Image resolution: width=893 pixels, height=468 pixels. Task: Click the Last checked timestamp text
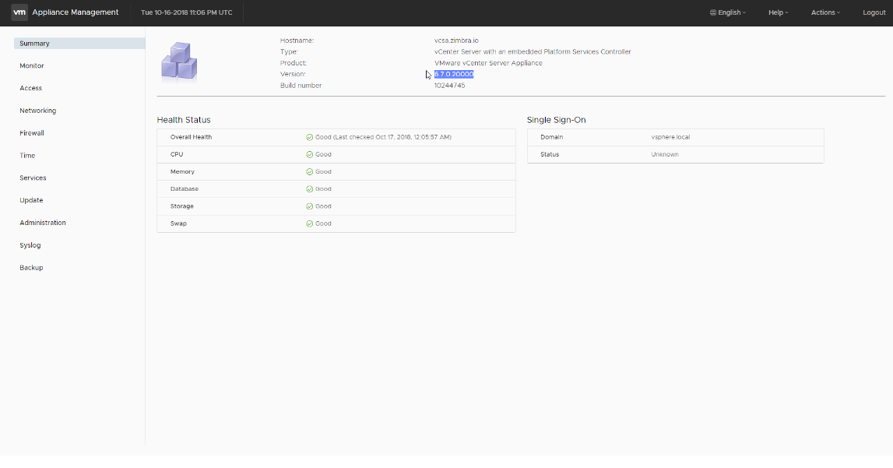click(392, 137)
